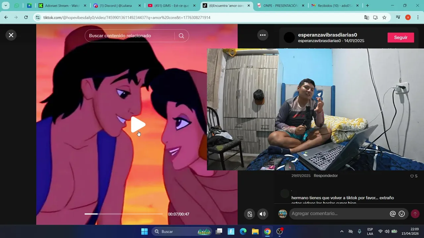The width and height of the screenshot is (424, 238).
Task: Open the clock and date 22:09 panel
Action: coord(410,231)
